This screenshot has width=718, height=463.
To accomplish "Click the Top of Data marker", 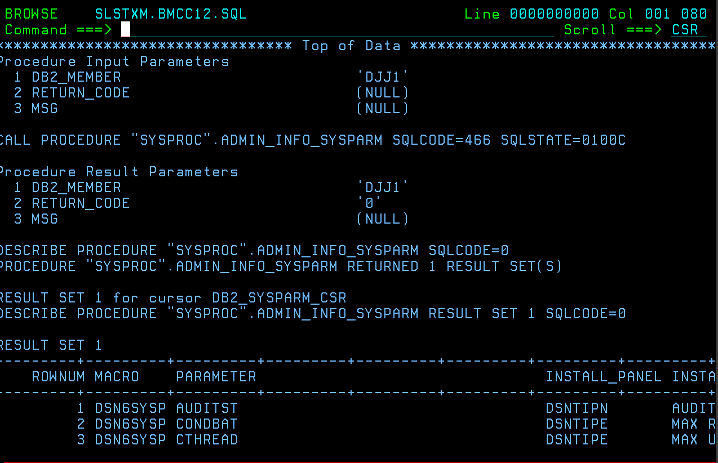I will pos(351,45).
